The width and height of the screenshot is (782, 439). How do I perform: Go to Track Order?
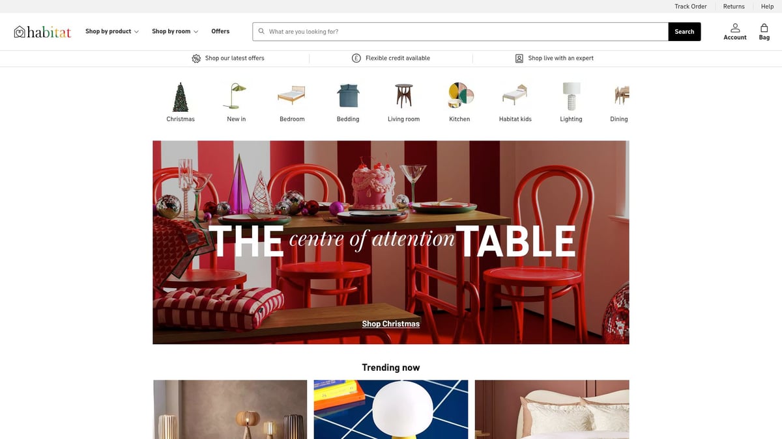pos(691,7)
